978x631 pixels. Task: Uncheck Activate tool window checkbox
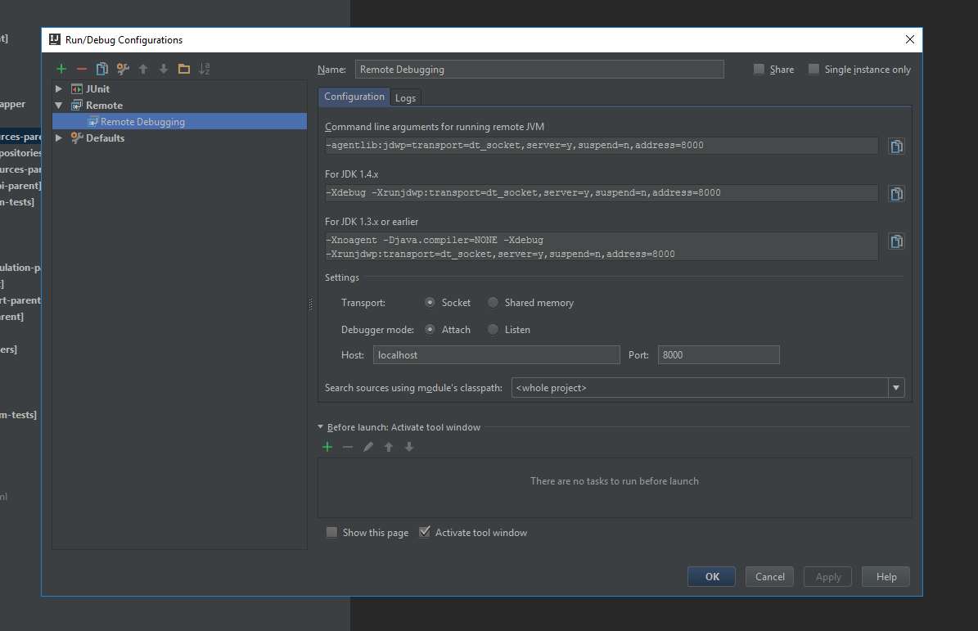tap(424, 532)
